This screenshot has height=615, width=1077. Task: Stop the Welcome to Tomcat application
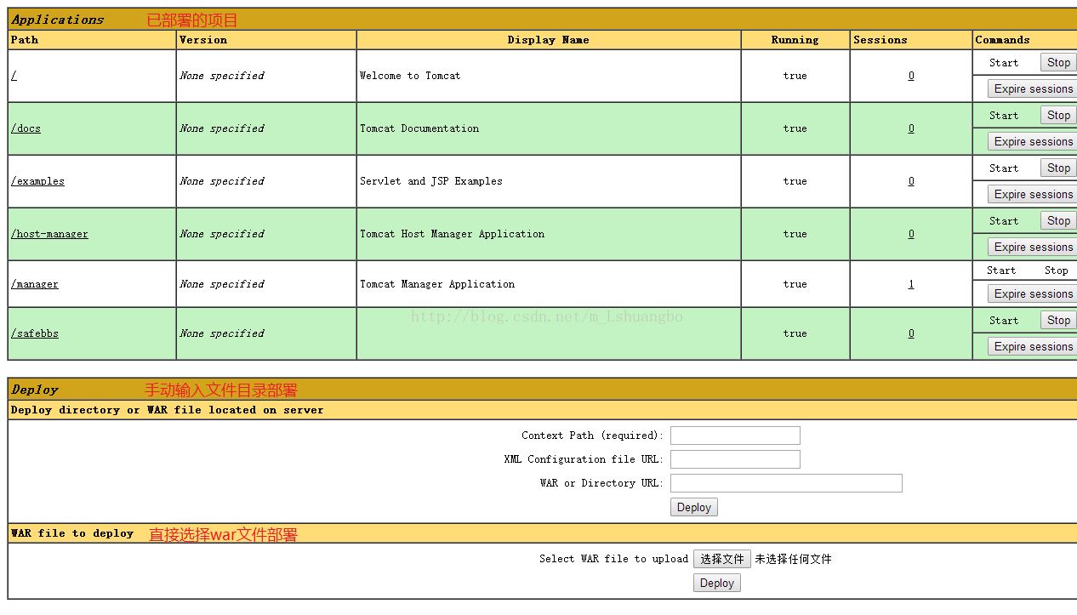[x=1058, y=62]
